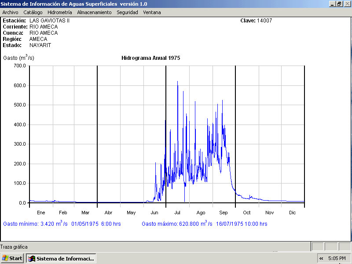The height and width of the screenshot is (264, 352).
Task: Minimize the application window
Action: click(x=332, y=4)
